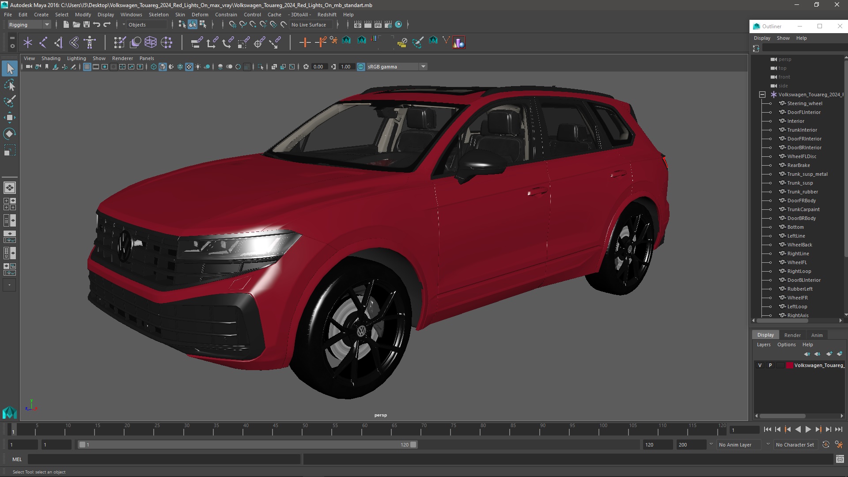Screen dimensions: 848x477
Task: Click the red layer color swatch
Action: pyautogui.click(x=790, y=365)
